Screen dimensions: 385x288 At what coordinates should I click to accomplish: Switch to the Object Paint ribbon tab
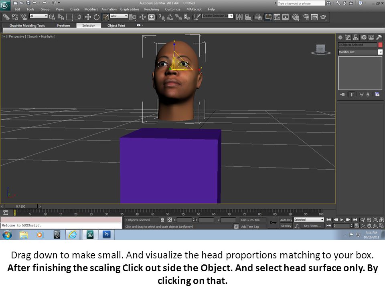point(116,26)
